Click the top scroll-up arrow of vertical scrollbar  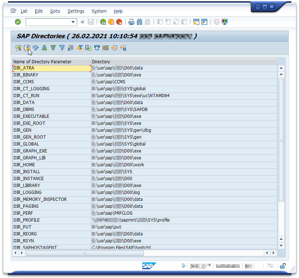281,68
